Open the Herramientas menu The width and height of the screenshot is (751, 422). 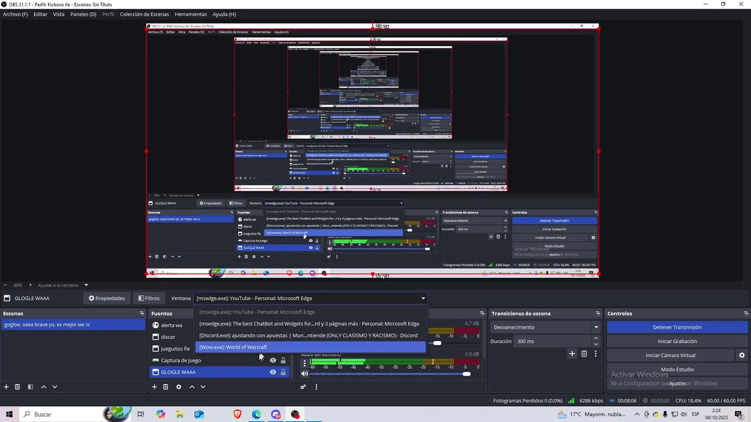(191, 14)
